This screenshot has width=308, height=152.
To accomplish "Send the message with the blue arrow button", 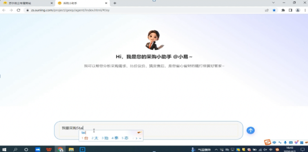I will pos(250,130).
